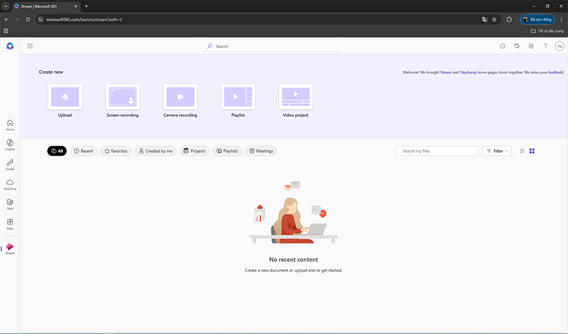Viewport: 568px width, 334px height.
Task: Click the address bar URL
Action: pyautogui.click(x=84, y=19)
